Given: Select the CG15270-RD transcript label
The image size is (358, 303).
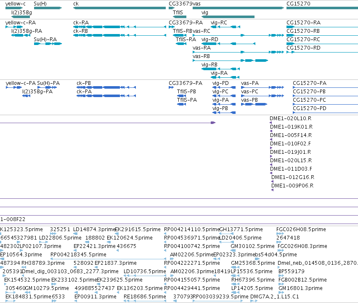Looking at the screenshot, I should coord(303,48).
